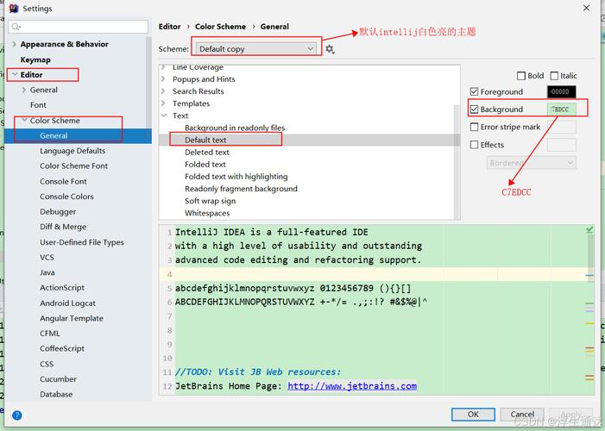The width and height of the screenshot is (605, 431).
Task: Click the Color Scheme breadcrumb
Action: coord(220,27)
